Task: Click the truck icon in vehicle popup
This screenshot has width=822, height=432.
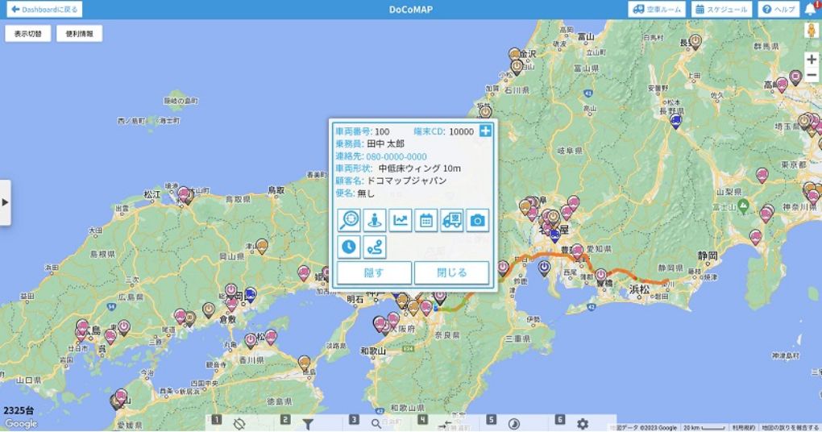Action: coord(452,220)
